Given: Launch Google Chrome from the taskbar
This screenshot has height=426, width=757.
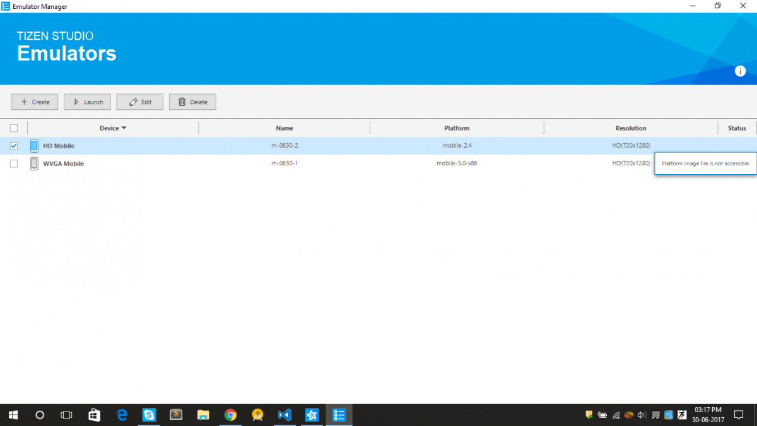Looking at the screenshot, I should coord(230,415).
